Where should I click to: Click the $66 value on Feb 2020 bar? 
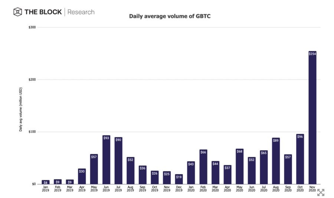[x=203, y=152]
